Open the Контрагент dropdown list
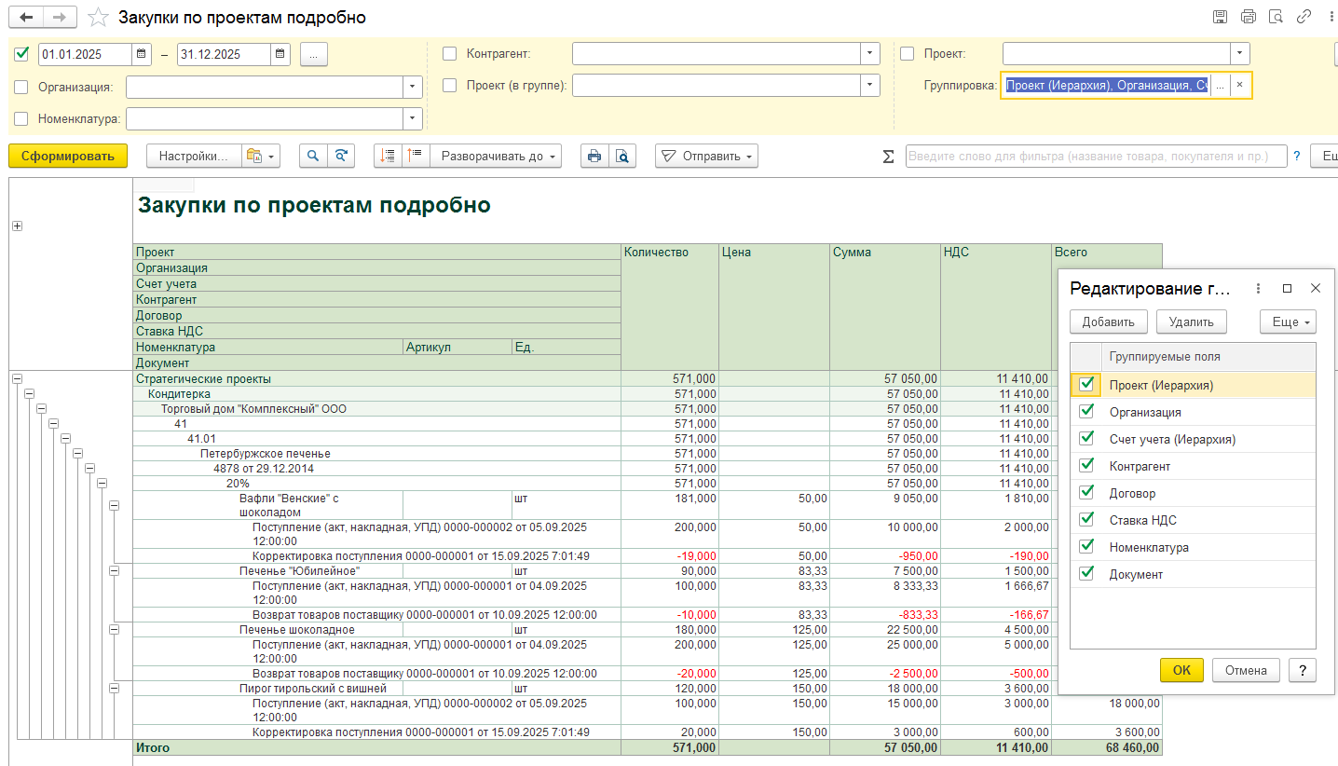 pyautogui.click(x=869, y=54)
